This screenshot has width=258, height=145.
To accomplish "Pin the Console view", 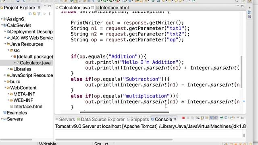I will 221,118.
